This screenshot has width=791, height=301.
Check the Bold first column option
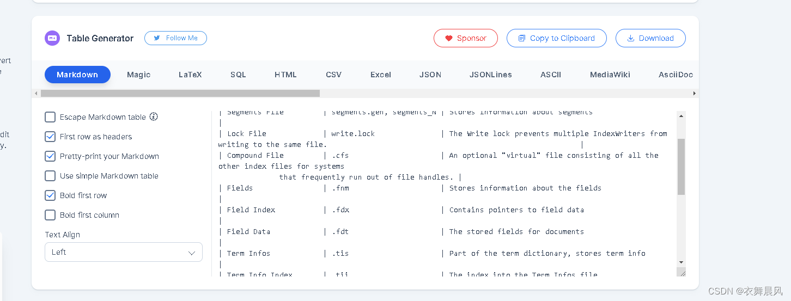click(x=50, y=215)
